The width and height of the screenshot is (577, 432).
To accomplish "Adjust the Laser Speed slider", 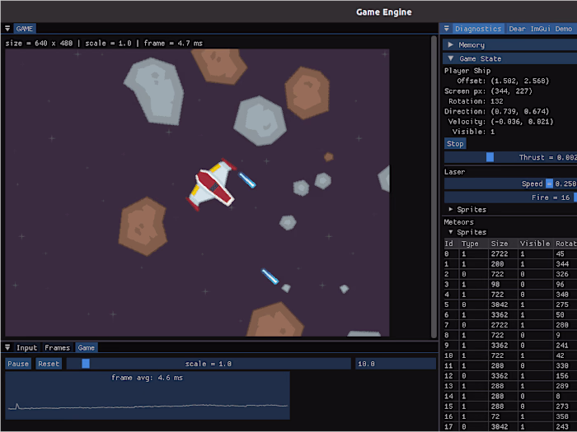I will tap(510, 183).
